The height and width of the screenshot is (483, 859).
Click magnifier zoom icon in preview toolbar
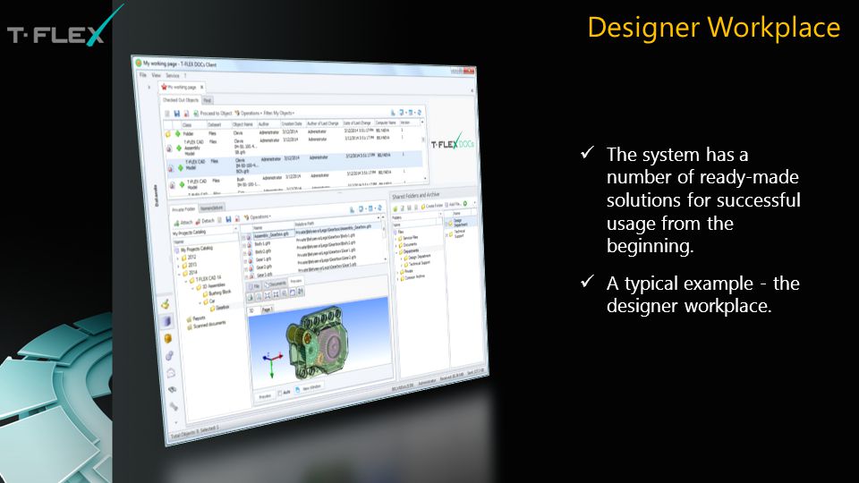point(285,293)
